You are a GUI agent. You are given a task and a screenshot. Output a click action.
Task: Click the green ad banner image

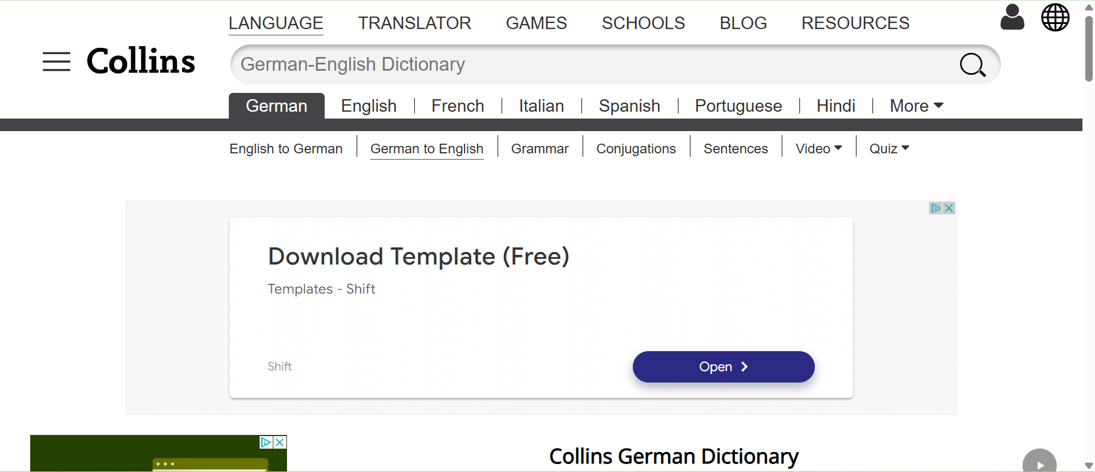pyautogui.click(x=159, y=454)
